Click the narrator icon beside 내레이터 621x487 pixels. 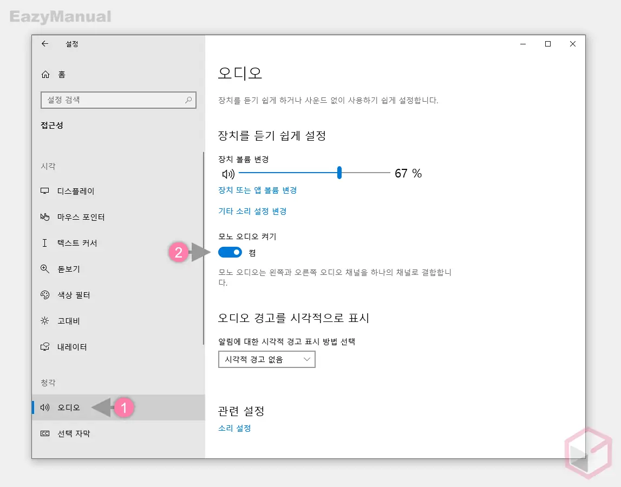click(45, 347)
